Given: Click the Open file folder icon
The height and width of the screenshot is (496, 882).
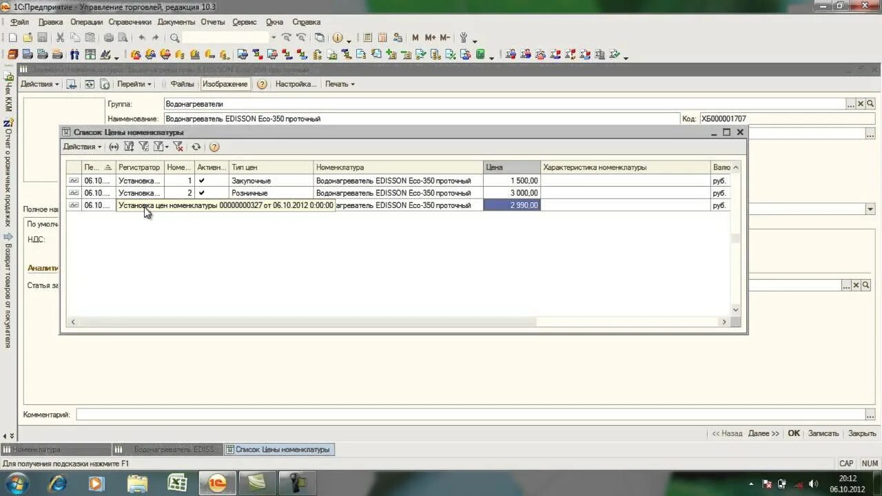Looking at the screenshot, I should click(28, 38).
